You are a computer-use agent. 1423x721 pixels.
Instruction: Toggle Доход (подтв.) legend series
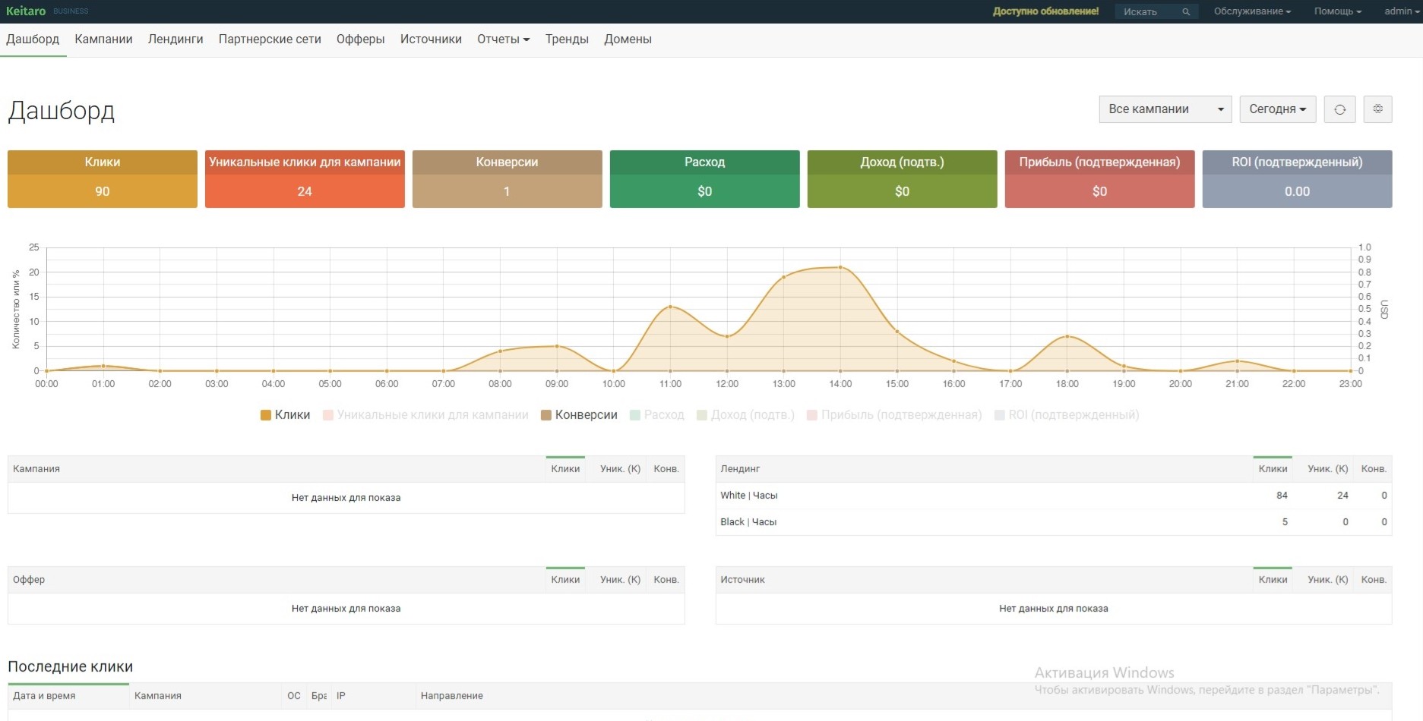coord(745,415)
